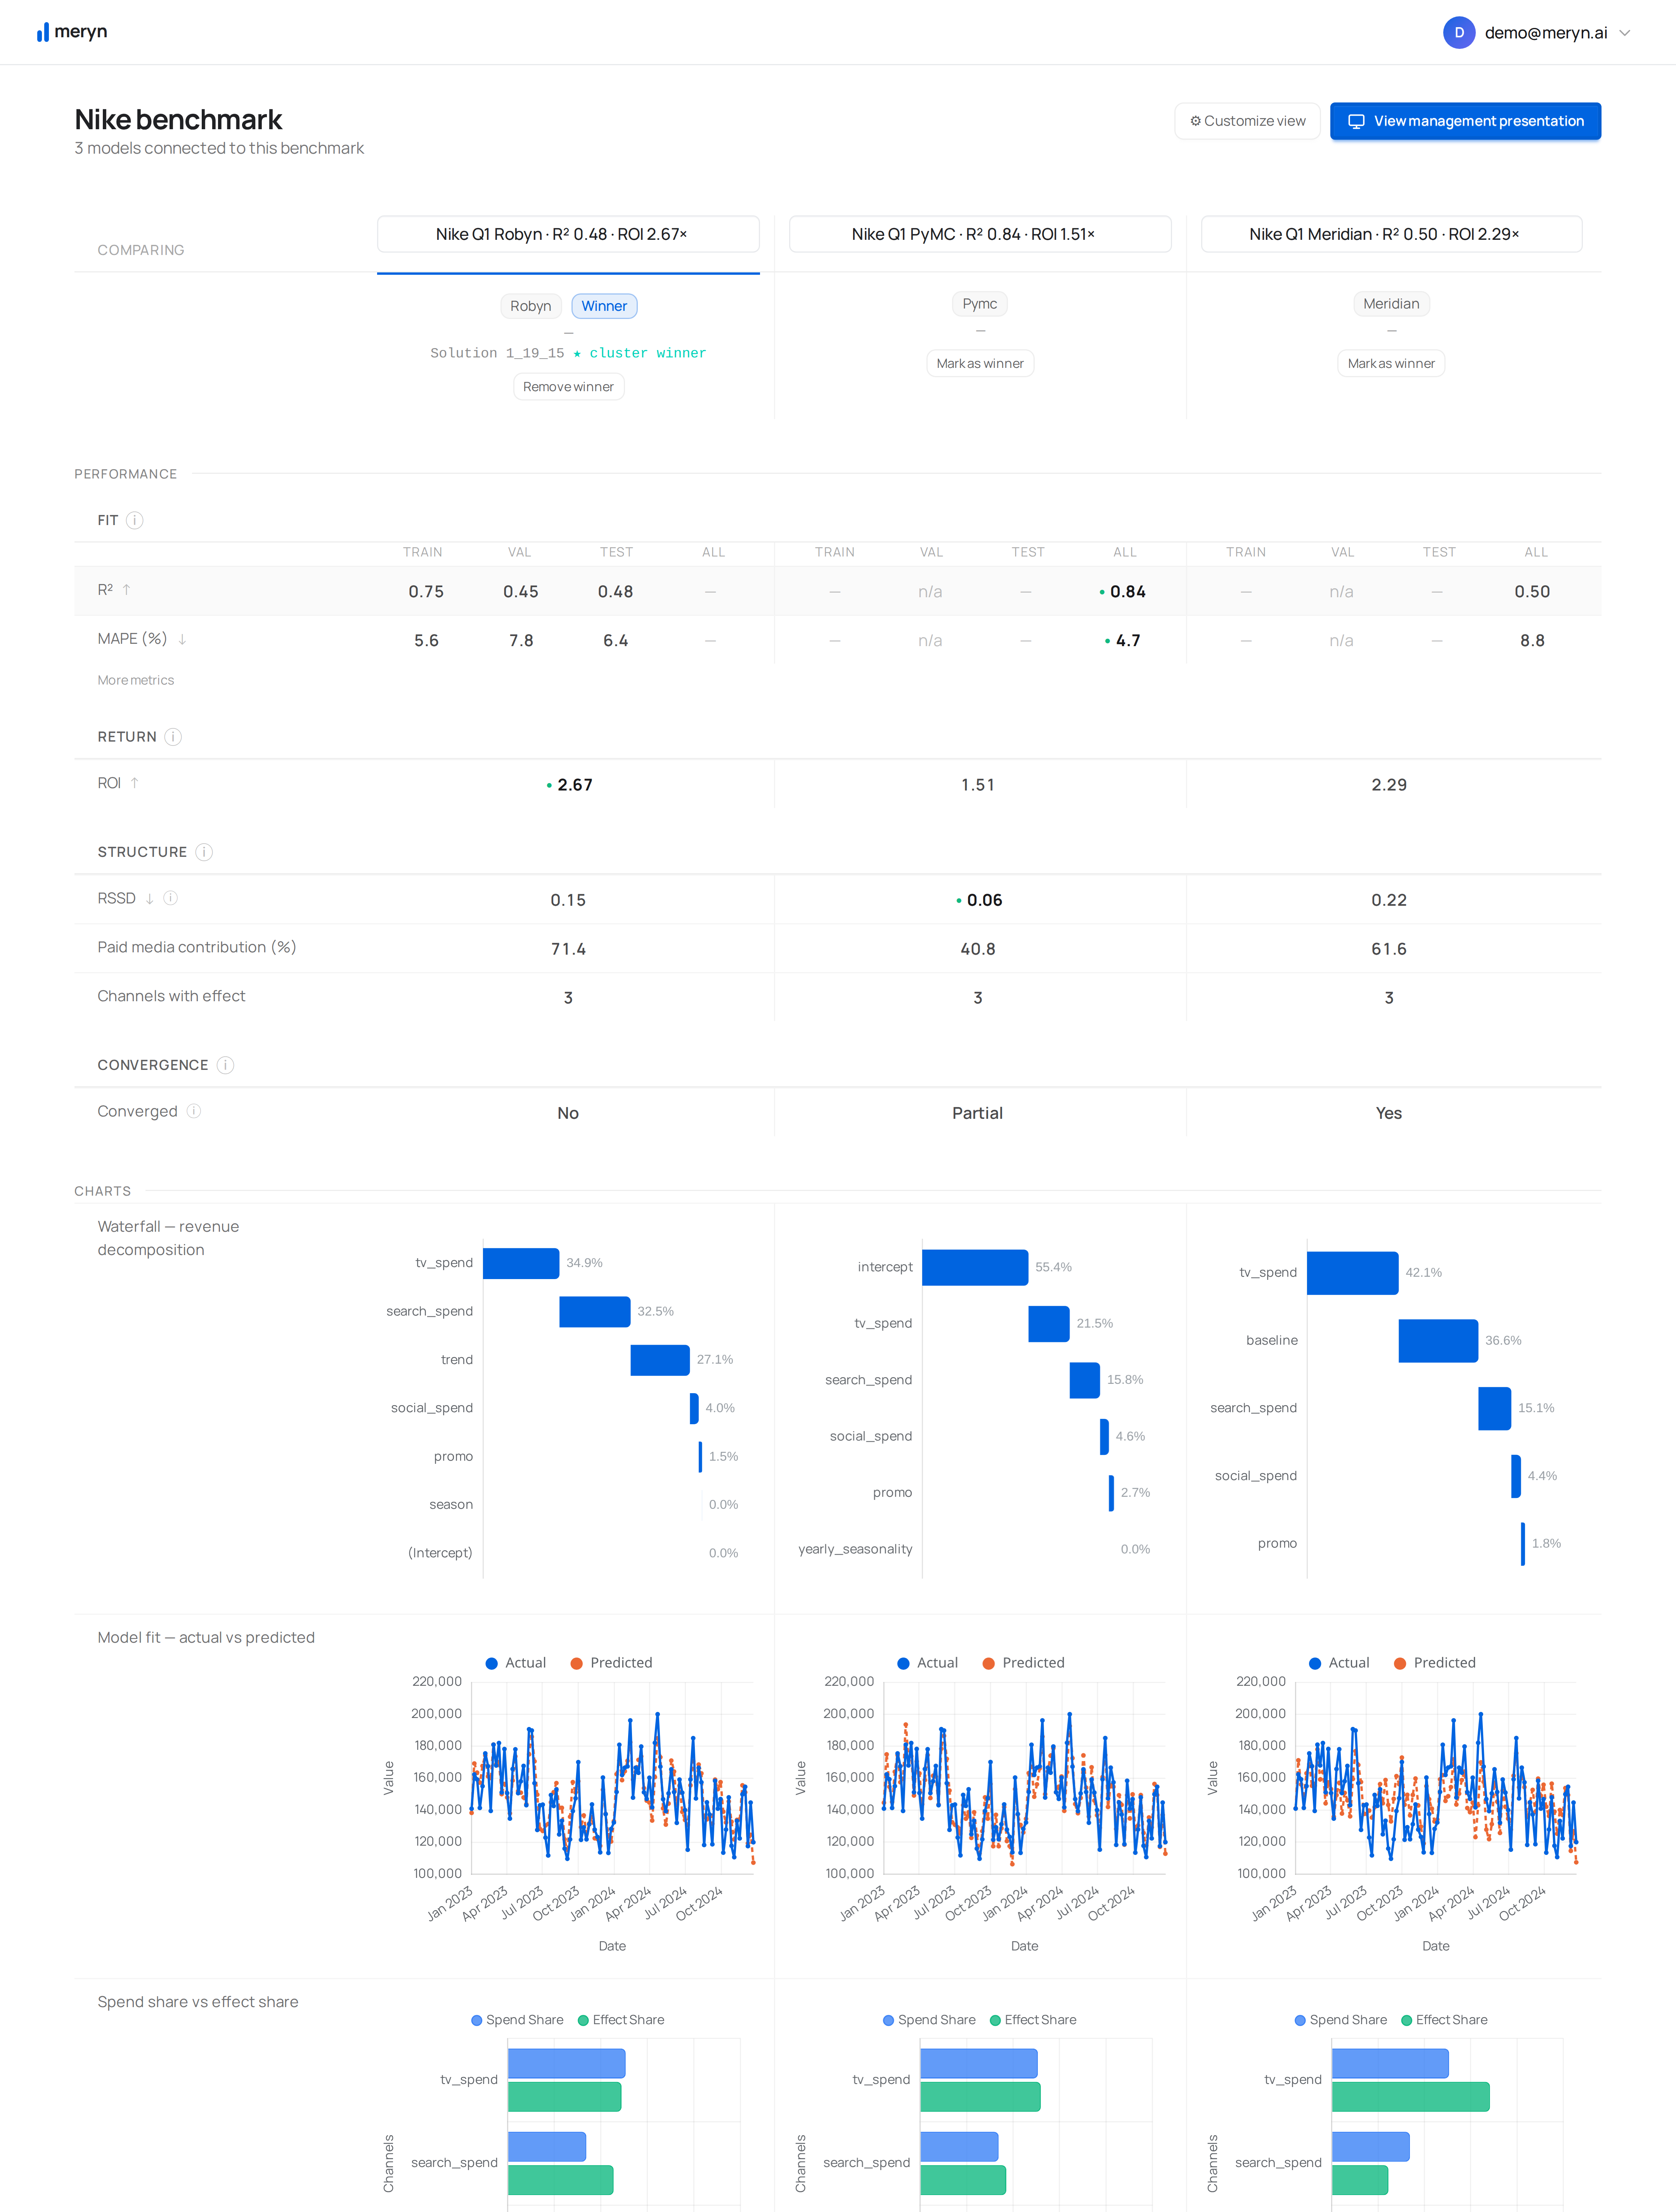Click Robyn search_spend 32.5% waterfall bar
Screen dimensions: 1676x2212
coord(595,1312)
